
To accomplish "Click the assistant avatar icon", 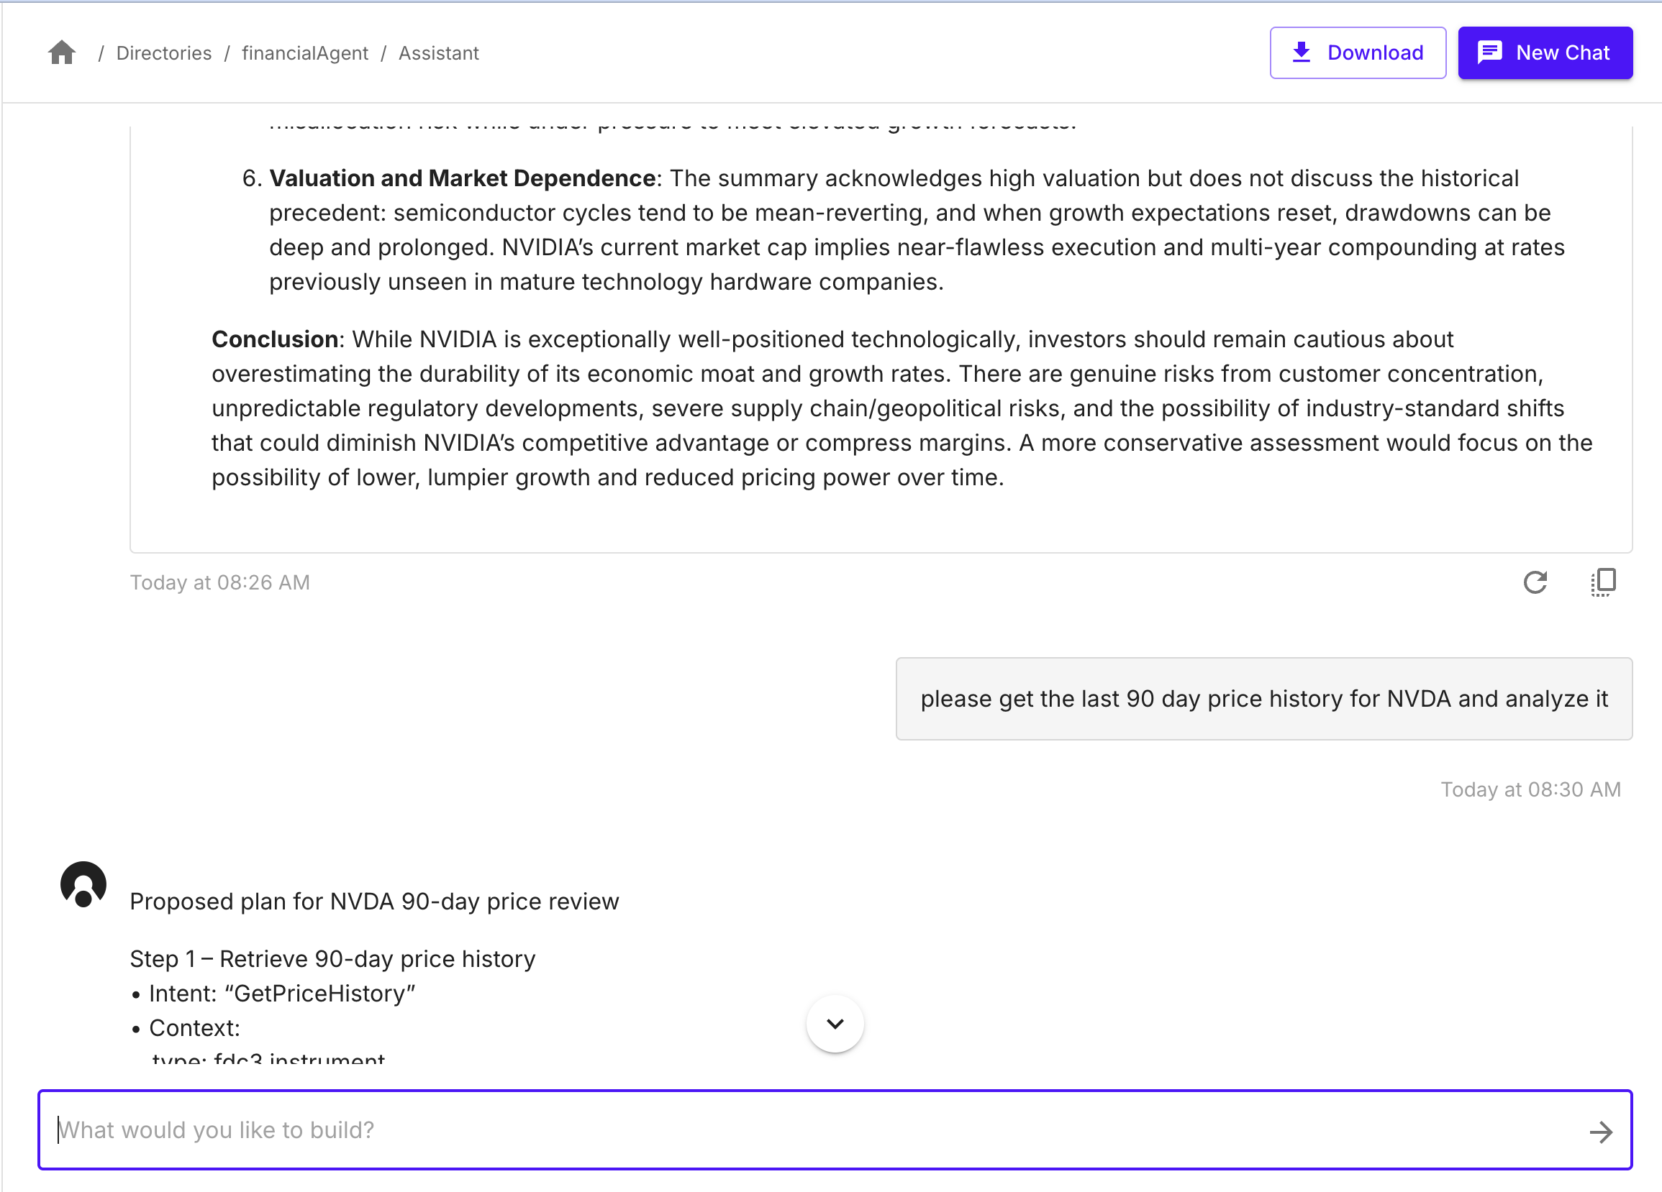I will (83, 884).
